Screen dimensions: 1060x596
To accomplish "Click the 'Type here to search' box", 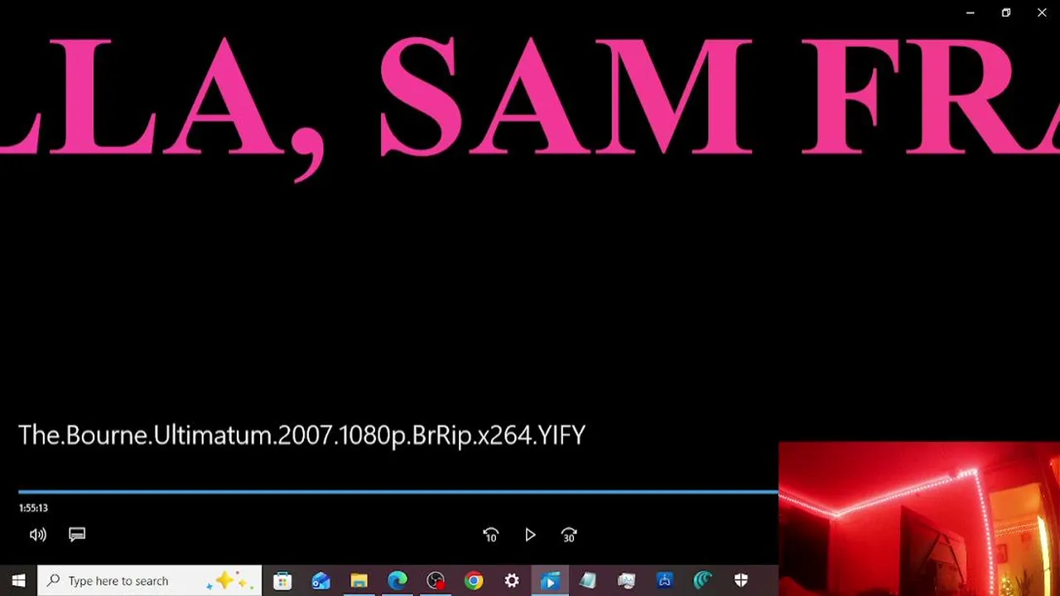I will tap(150, 581).
